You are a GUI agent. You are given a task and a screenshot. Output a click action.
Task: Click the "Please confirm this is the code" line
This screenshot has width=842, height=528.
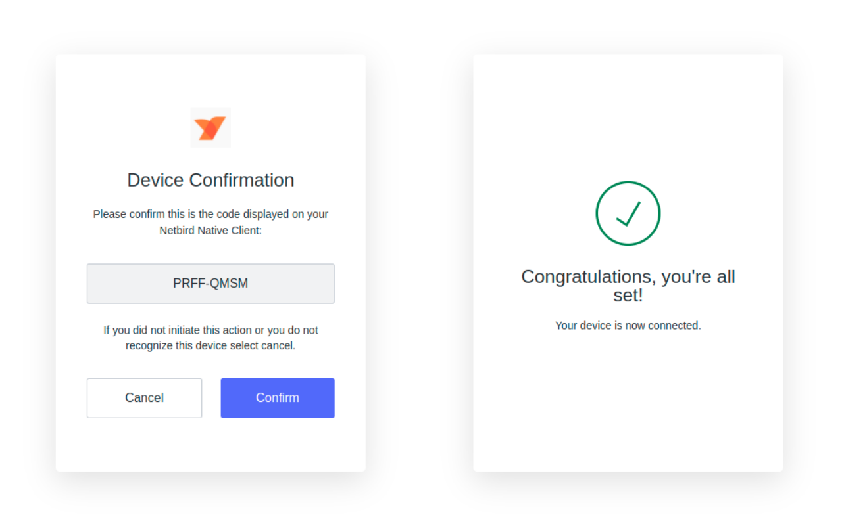(x=210, y=214)
